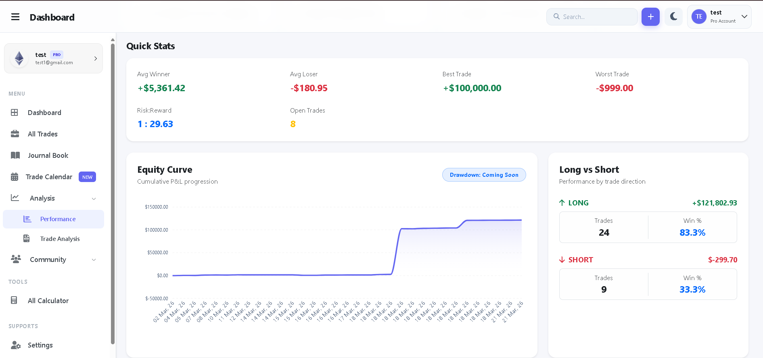Click the sidebar vertical scrollbar
The height and width of the screenshot is (358, 763).
click(x=113, y=194)
